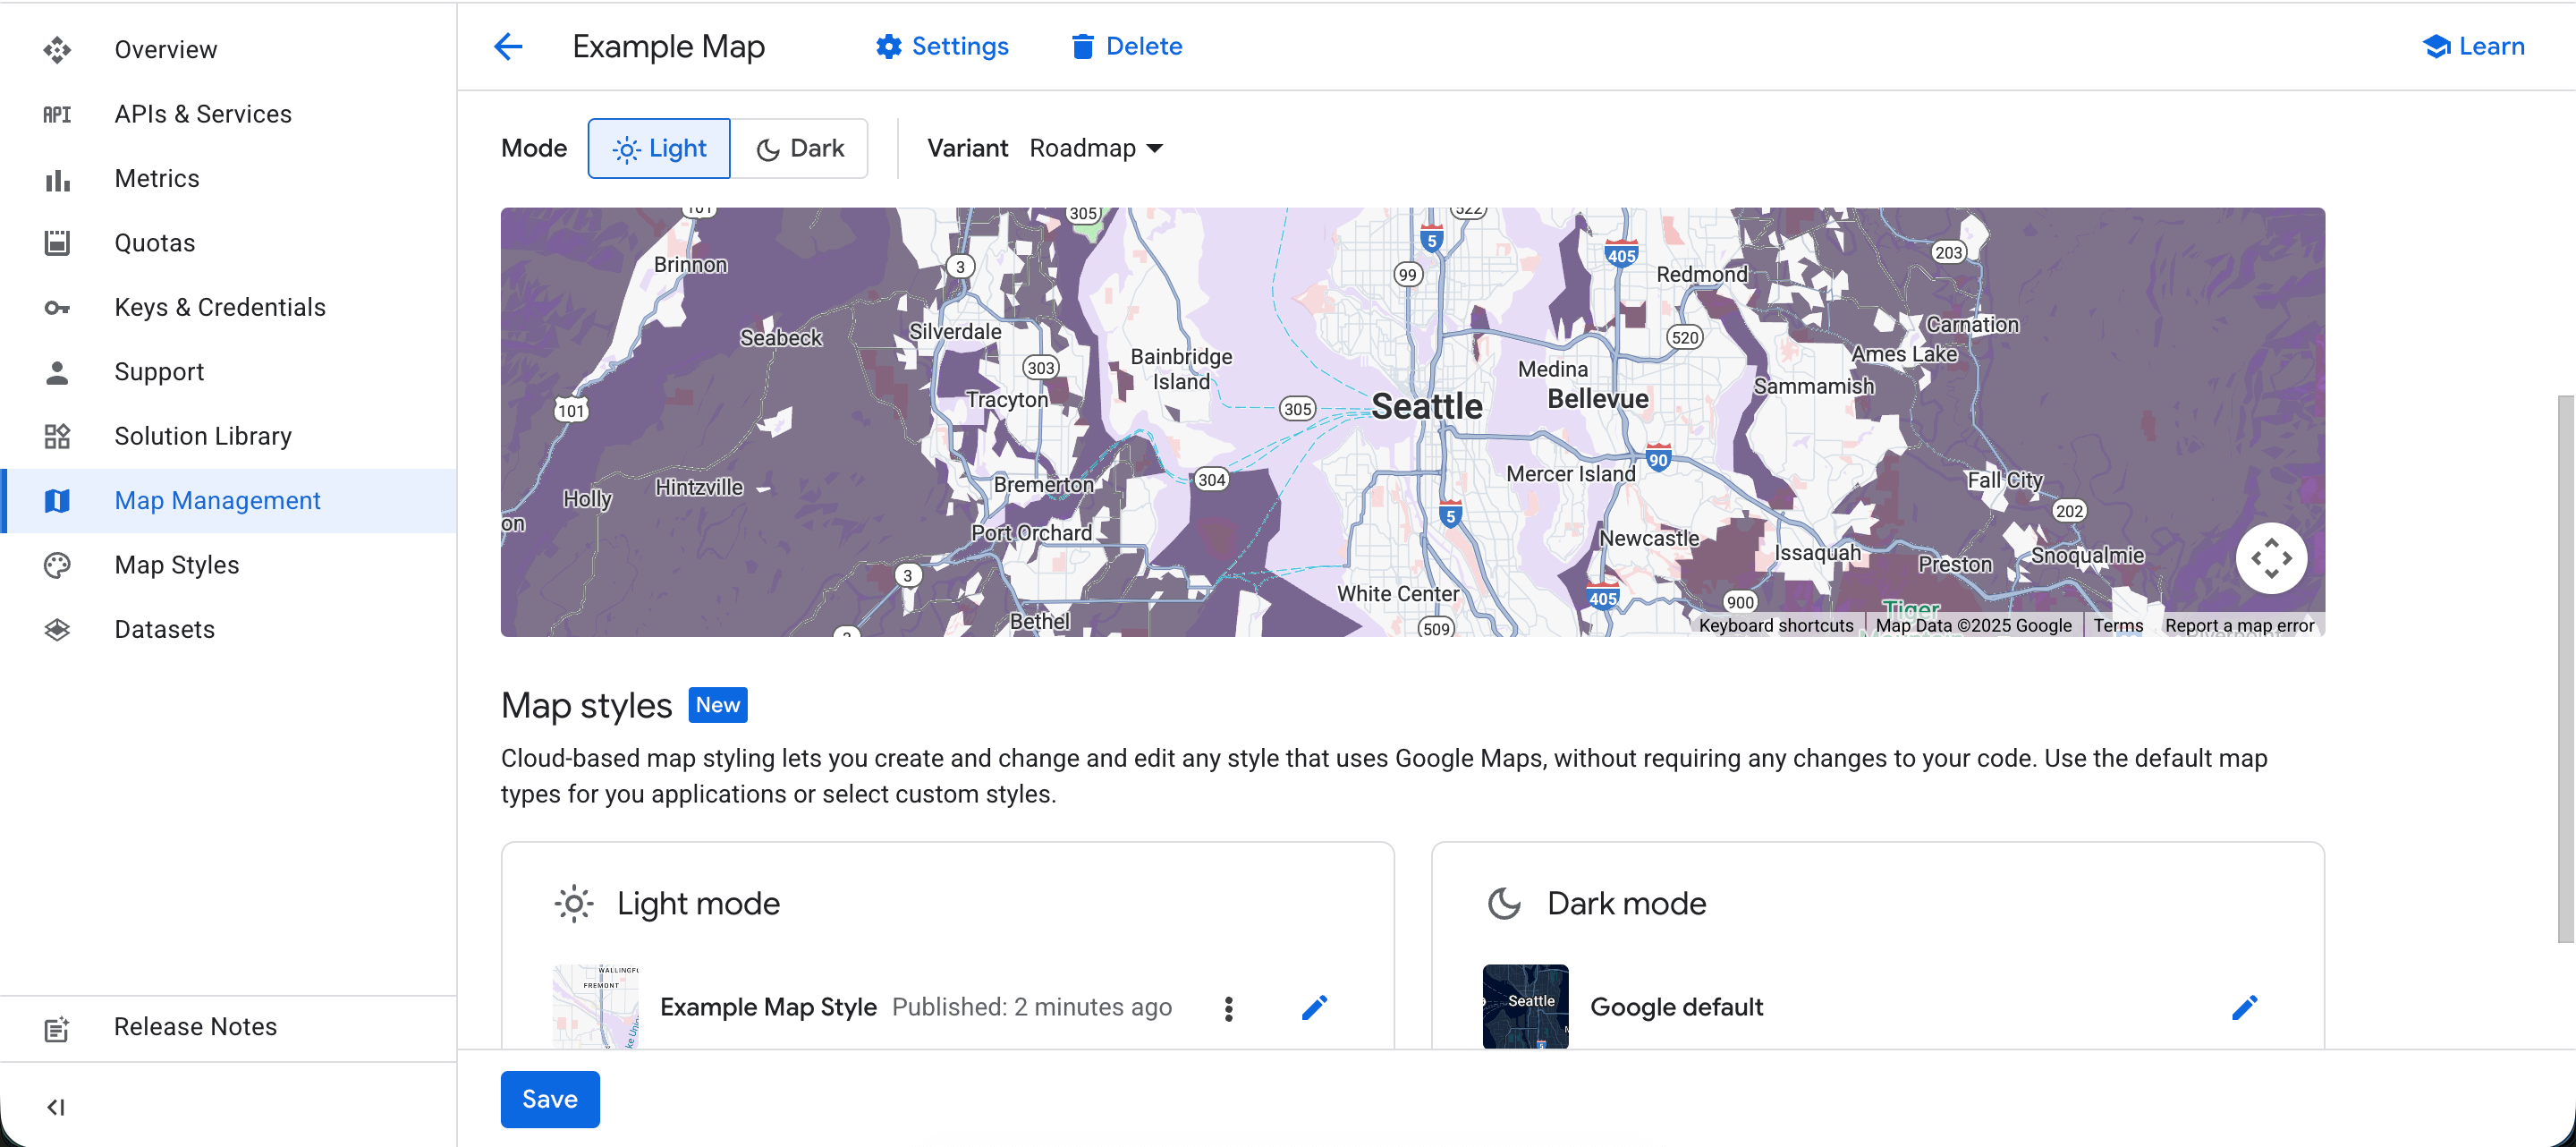Open the Overview page from sidebar
The width and height of the screenshot is (2576, 1147).
coord(165,49)
